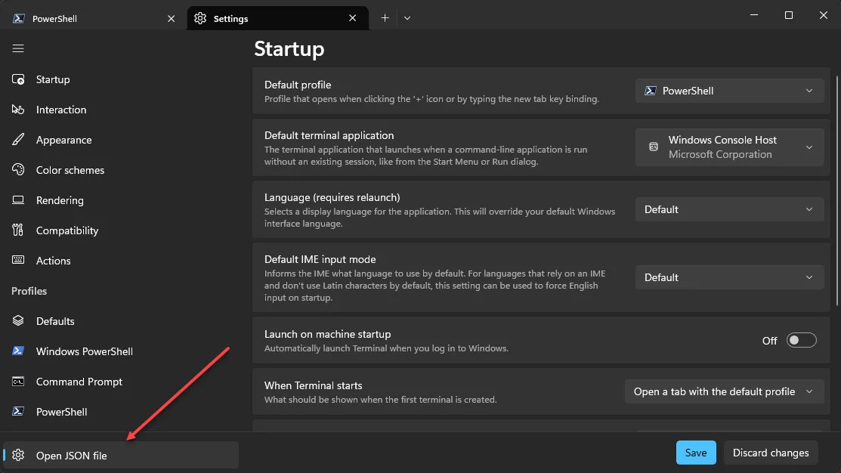Open Appearance settings via the brush icon
This screenshot has height=473, width=841.
(18, 140)
